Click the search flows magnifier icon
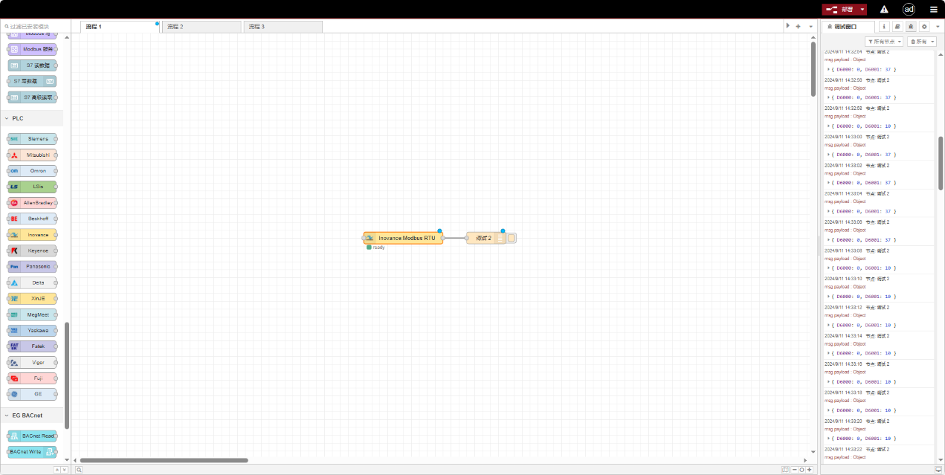Screen dimensions: 945x475 (79, 470)
